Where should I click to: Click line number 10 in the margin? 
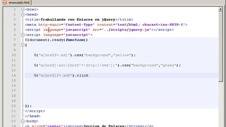[14, 55]
